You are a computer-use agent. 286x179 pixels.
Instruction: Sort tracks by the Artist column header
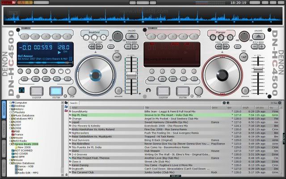tap(107, 107)
